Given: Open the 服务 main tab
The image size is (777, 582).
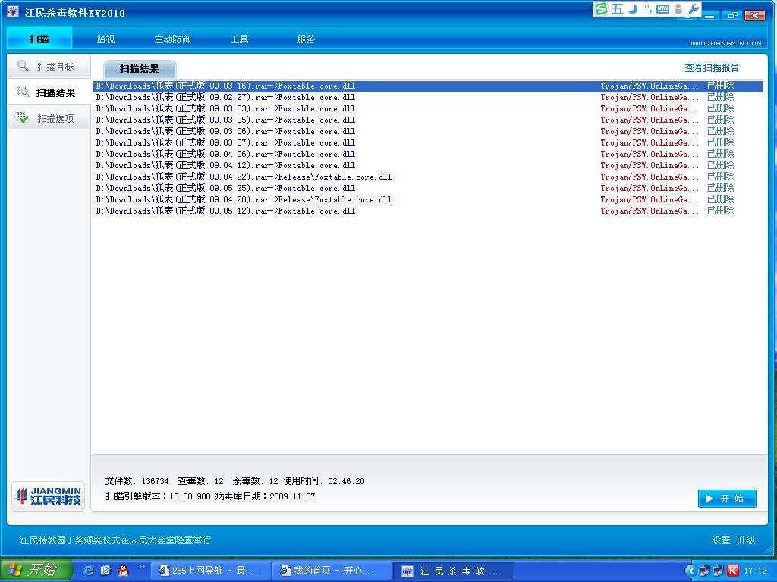Looking at the screenshot, I should click(x=306, y=39).
